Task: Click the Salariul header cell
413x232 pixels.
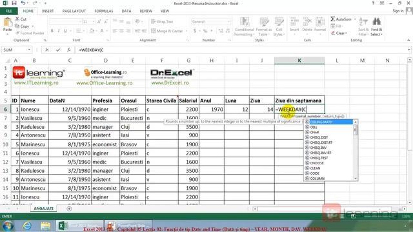Action: click(188, 101)
